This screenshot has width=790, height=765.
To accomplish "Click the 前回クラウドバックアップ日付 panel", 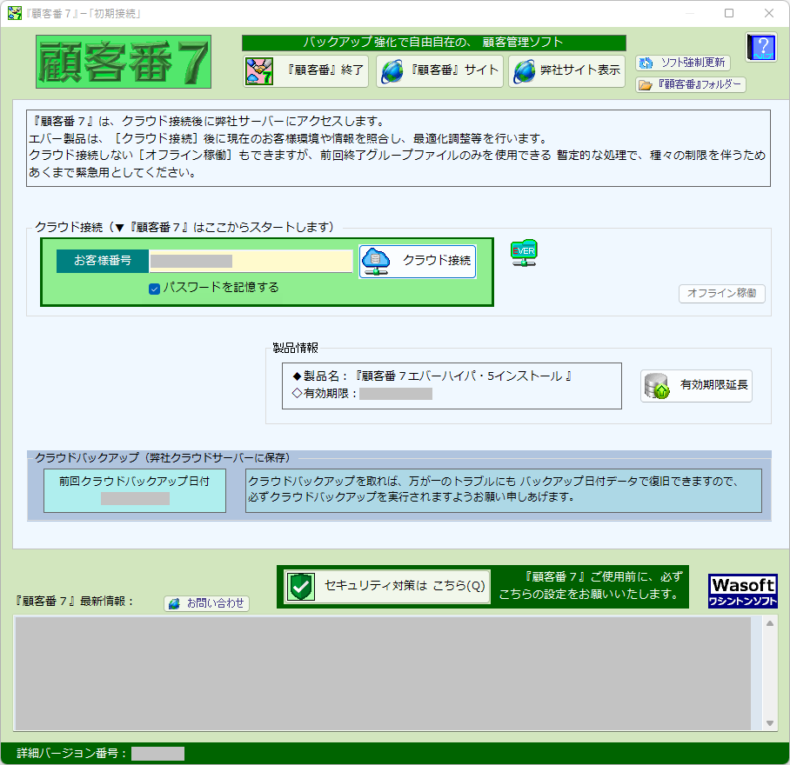I will tap(135, 490).
